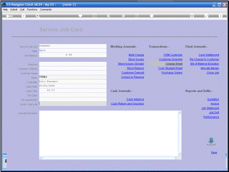The height and width of the screenshot is (172, 229).
Task: Open the Charge Sheet transaction link
Action: point(174,64)
